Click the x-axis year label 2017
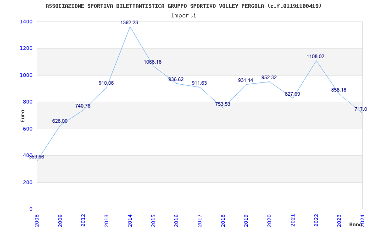Screen dimensions: 367x229 click(x=200, y=220)
